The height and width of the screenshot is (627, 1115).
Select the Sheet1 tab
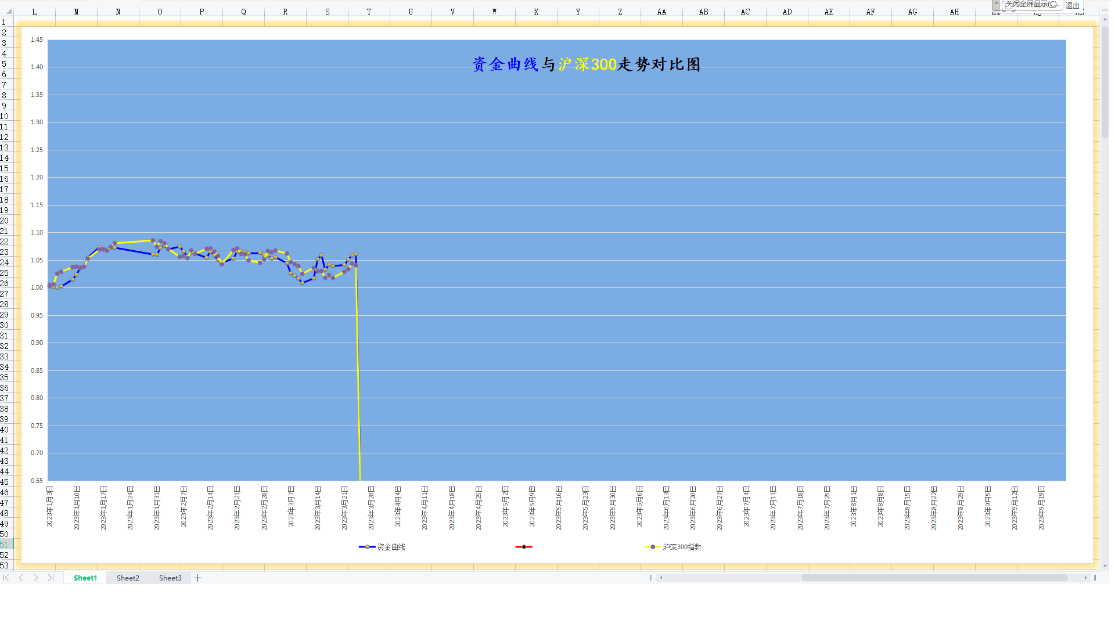click(85, 578)
